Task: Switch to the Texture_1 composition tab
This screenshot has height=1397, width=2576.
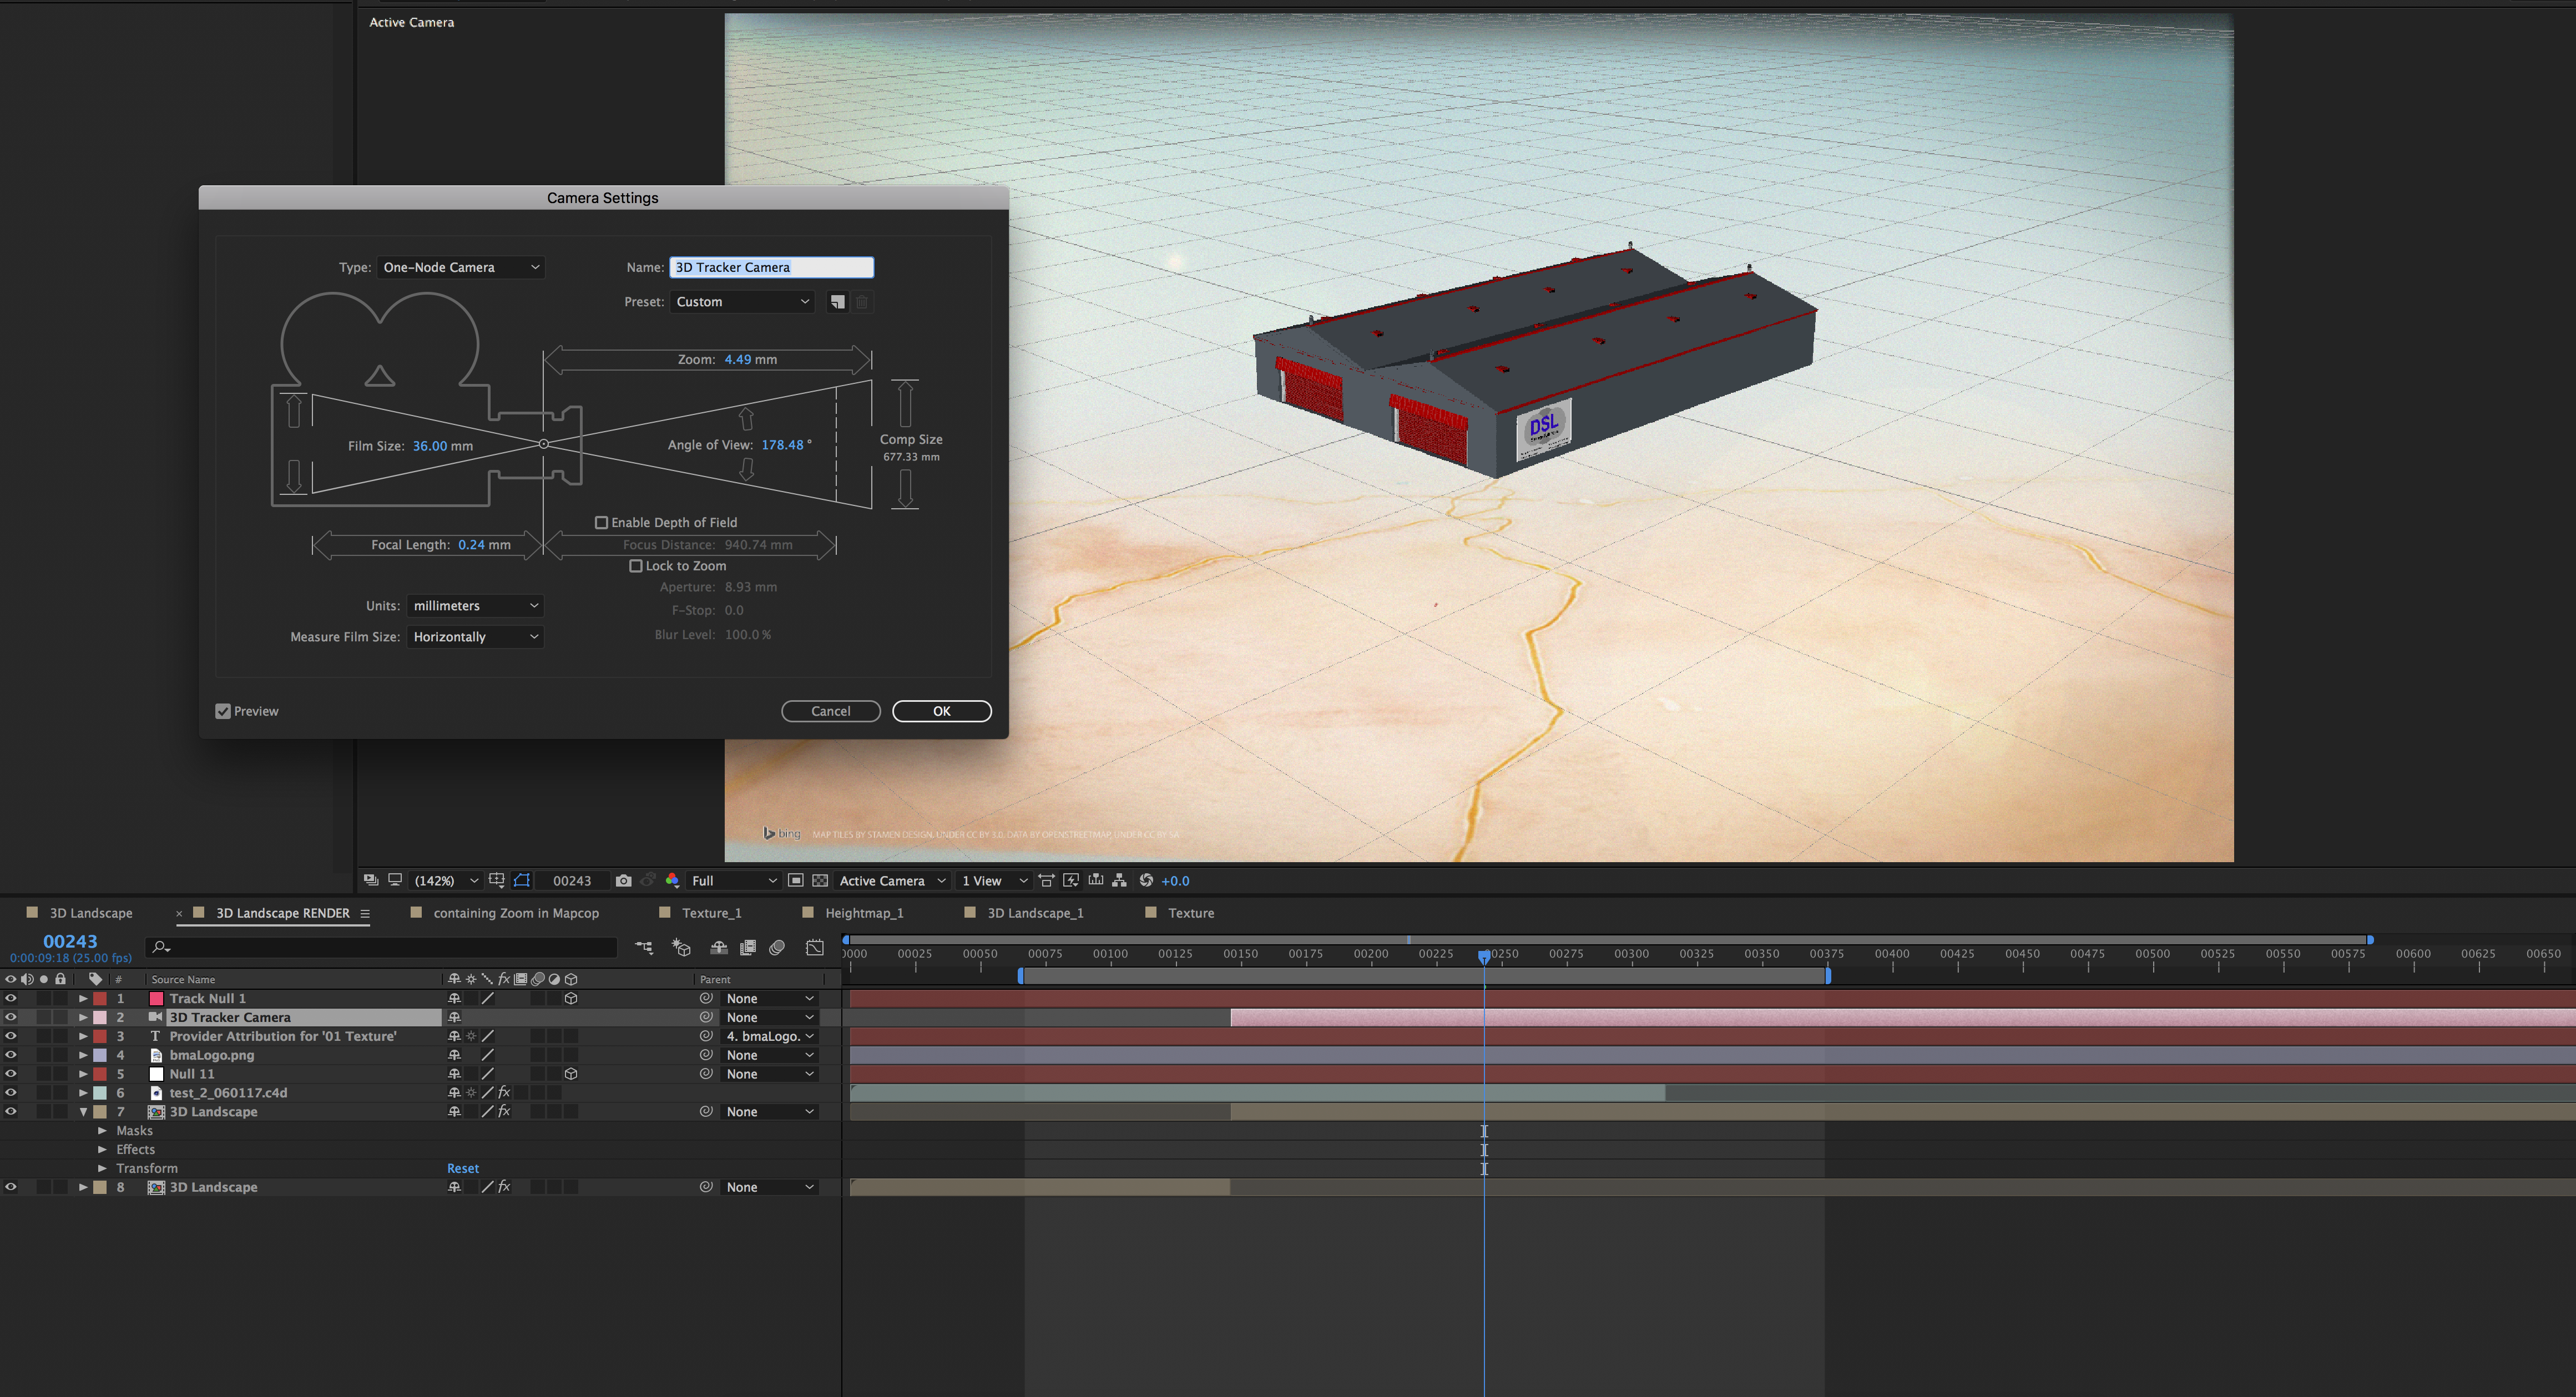Action: pos(711,913)
